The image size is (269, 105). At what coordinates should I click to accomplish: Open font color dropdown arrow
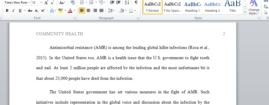coord(74,11)
